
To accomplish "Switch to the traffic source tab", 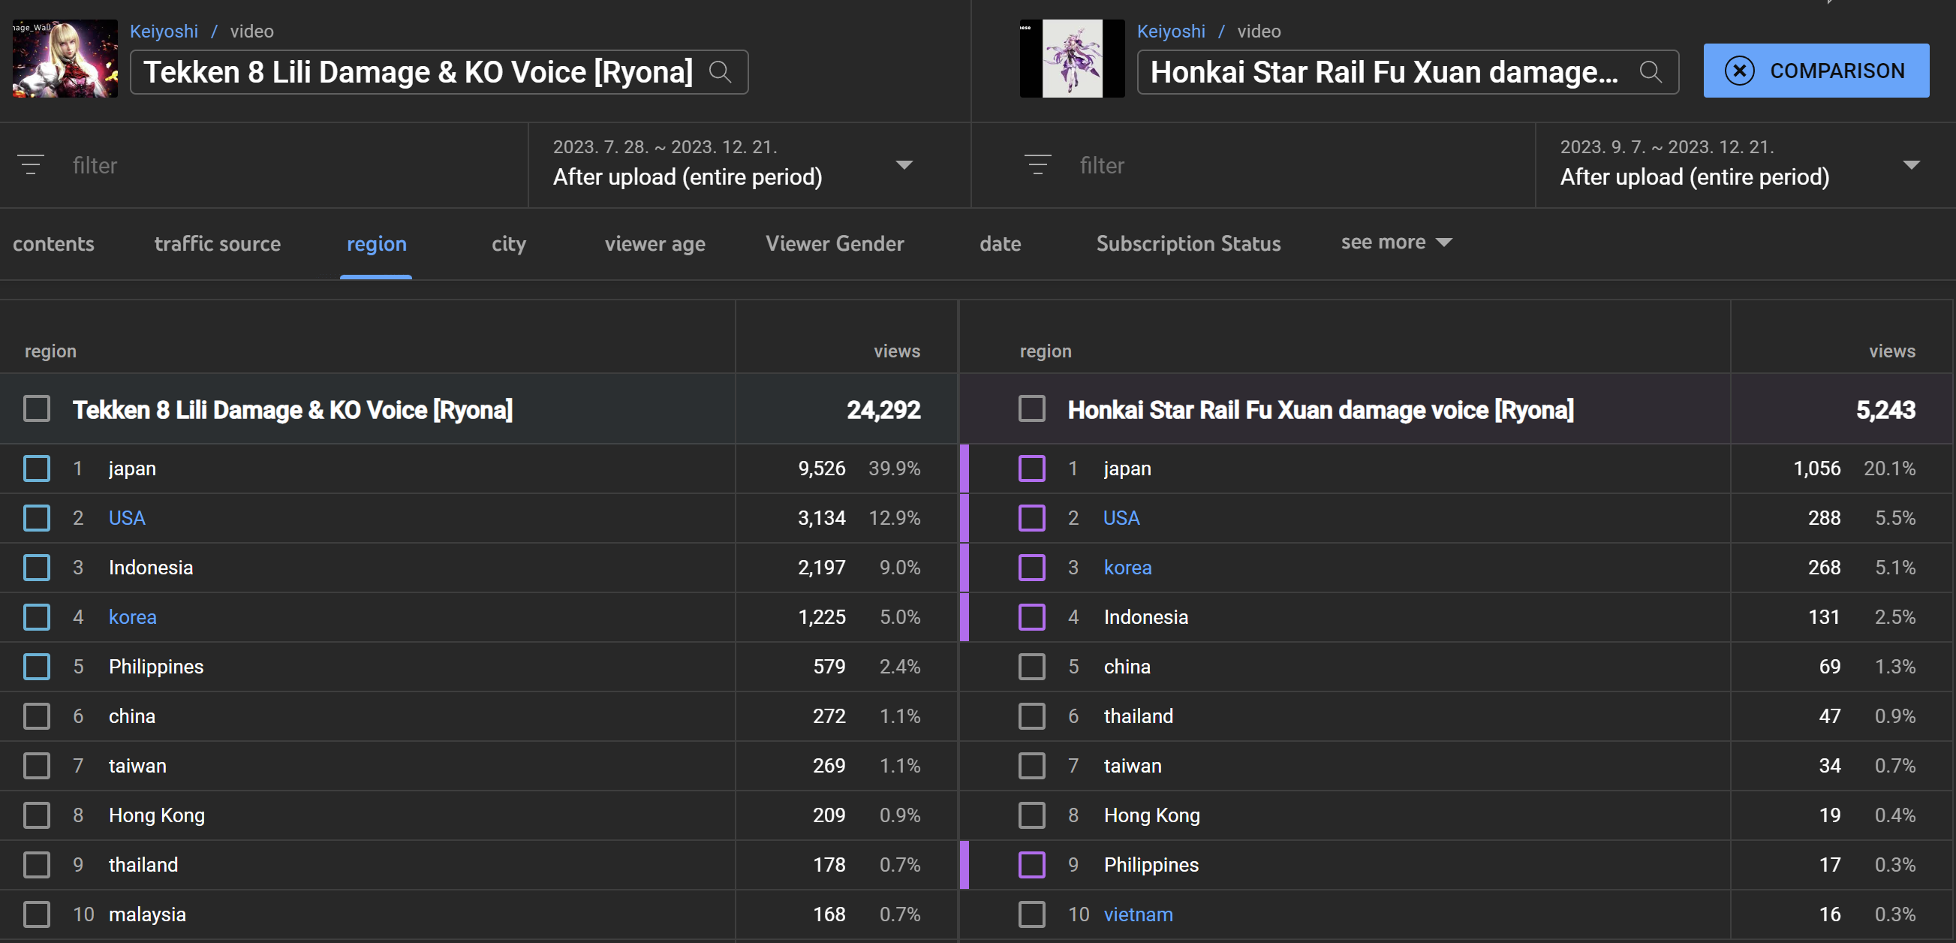I will [217, 244].
